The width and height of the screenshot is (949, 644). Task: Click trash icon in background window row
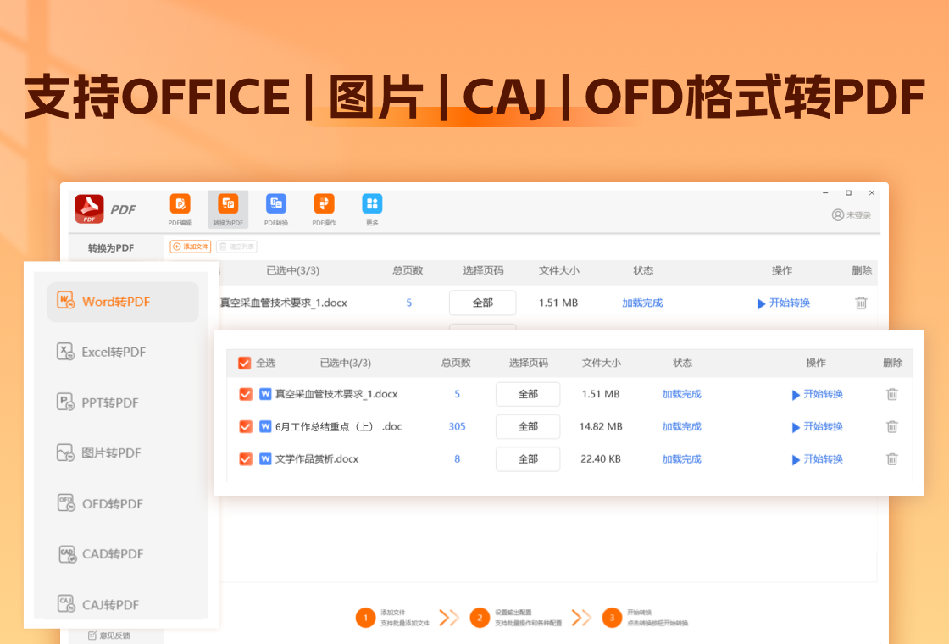(861, 303)
